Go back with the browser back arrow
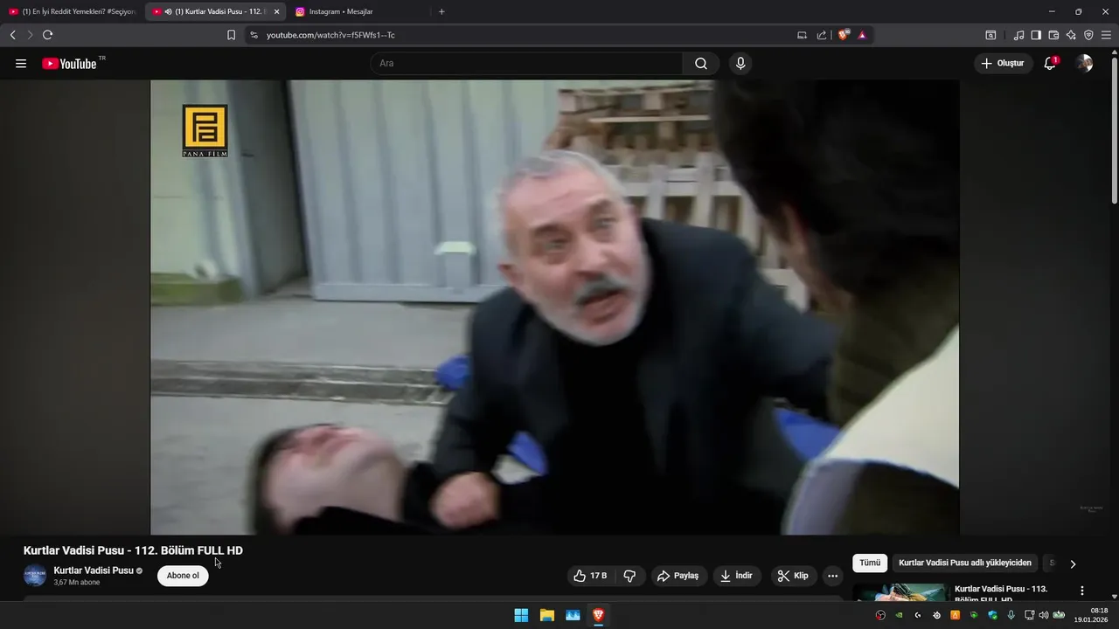 tap(12, 35)
